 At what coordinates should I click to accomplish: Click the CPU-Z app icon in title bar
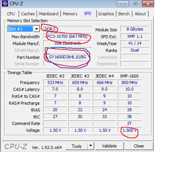click(5, 3)
